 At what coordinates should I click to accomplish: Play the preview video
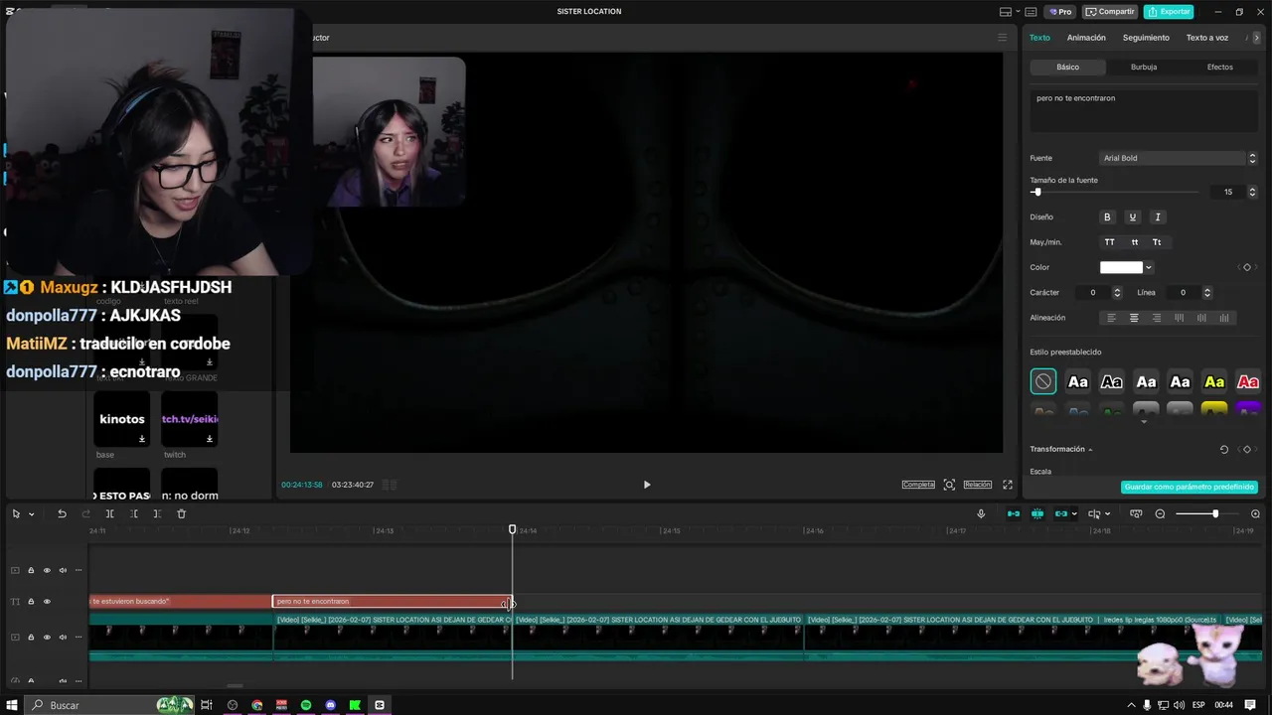tap(646, 485)
